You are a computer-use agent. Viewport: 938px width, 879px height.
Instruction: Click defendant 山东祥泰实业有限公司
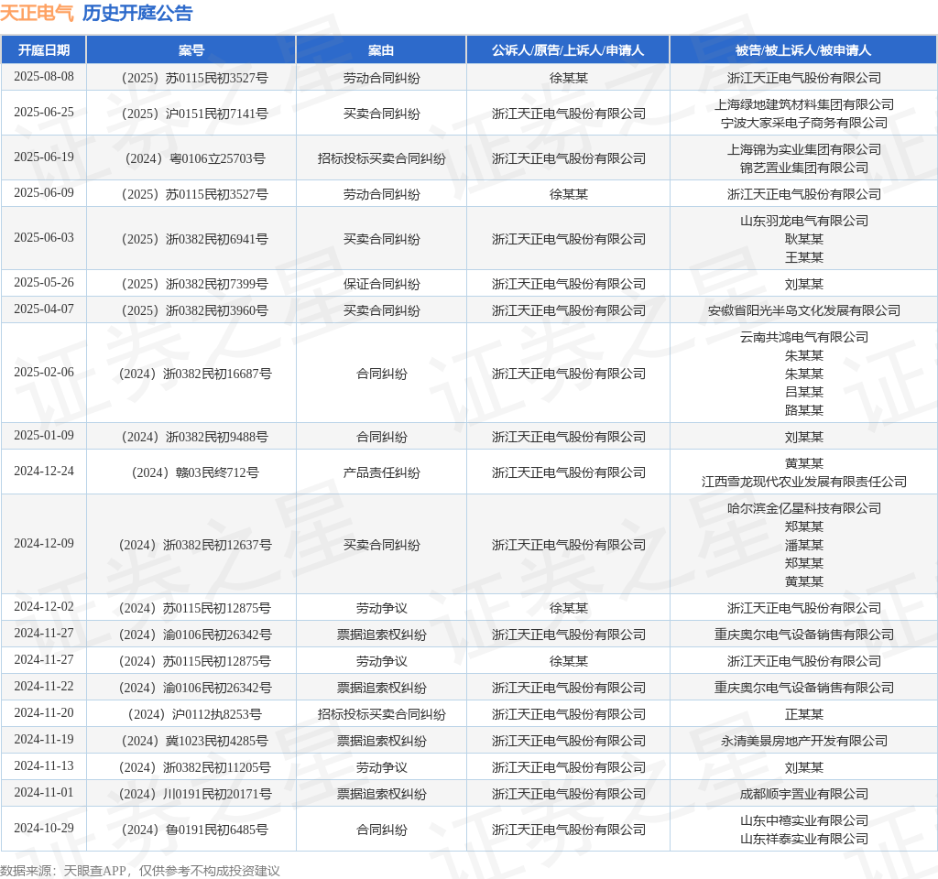click(x=803, y=839)
